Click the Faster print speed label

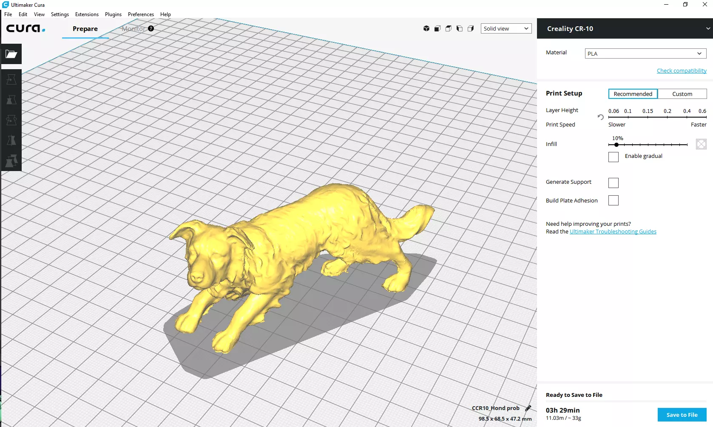point(699,124)
